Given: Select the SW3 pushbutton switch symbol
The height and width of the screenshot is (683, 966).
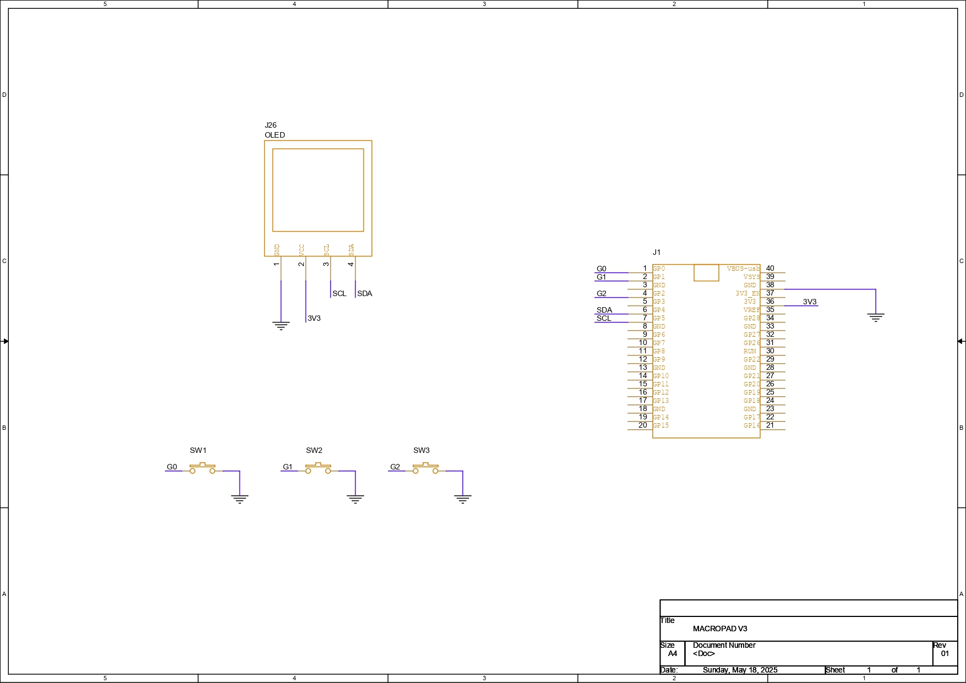Looking at the screenshot, I should click(425, 468).
